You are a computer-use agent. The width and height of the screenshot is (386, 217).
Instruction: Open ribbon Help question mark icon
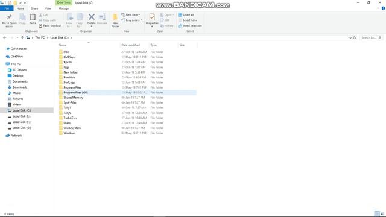[384, 8]
